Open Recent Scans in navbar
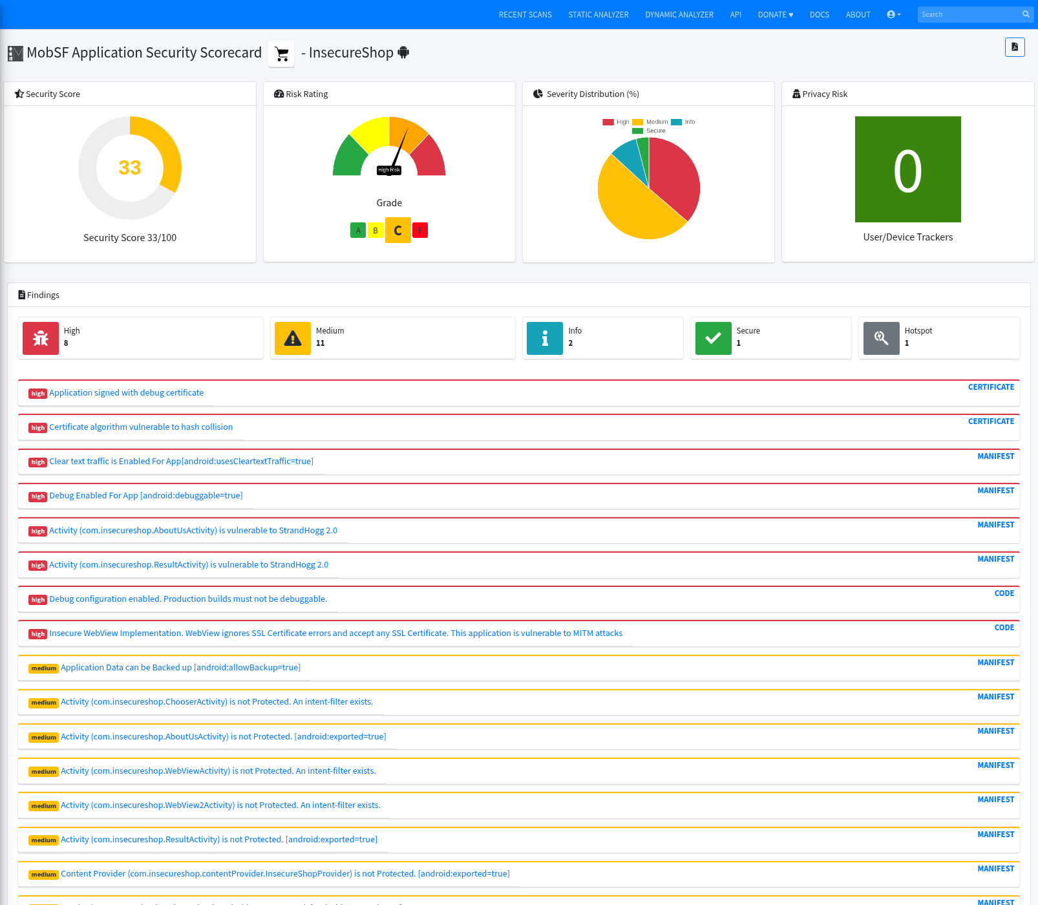The width and height of the screenshot is (1038, 905). click(x=525, y=14)
